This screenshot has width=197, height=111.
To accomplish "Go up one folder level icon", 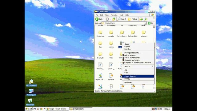I will [114, 19].
